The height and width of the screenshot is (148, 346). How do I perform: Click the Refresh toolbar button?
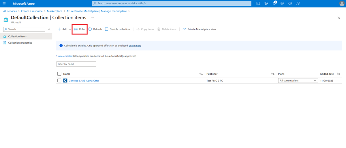95,29
